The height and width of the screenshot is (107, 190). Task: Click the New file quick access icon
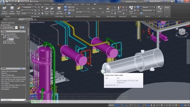click(7, 1)
